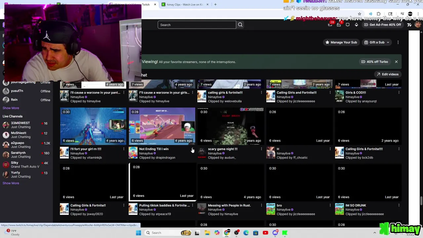Switch to the 'himay Clips' Kick tab
This screenshot has width=423, height=238.
[x=184, y=4]
